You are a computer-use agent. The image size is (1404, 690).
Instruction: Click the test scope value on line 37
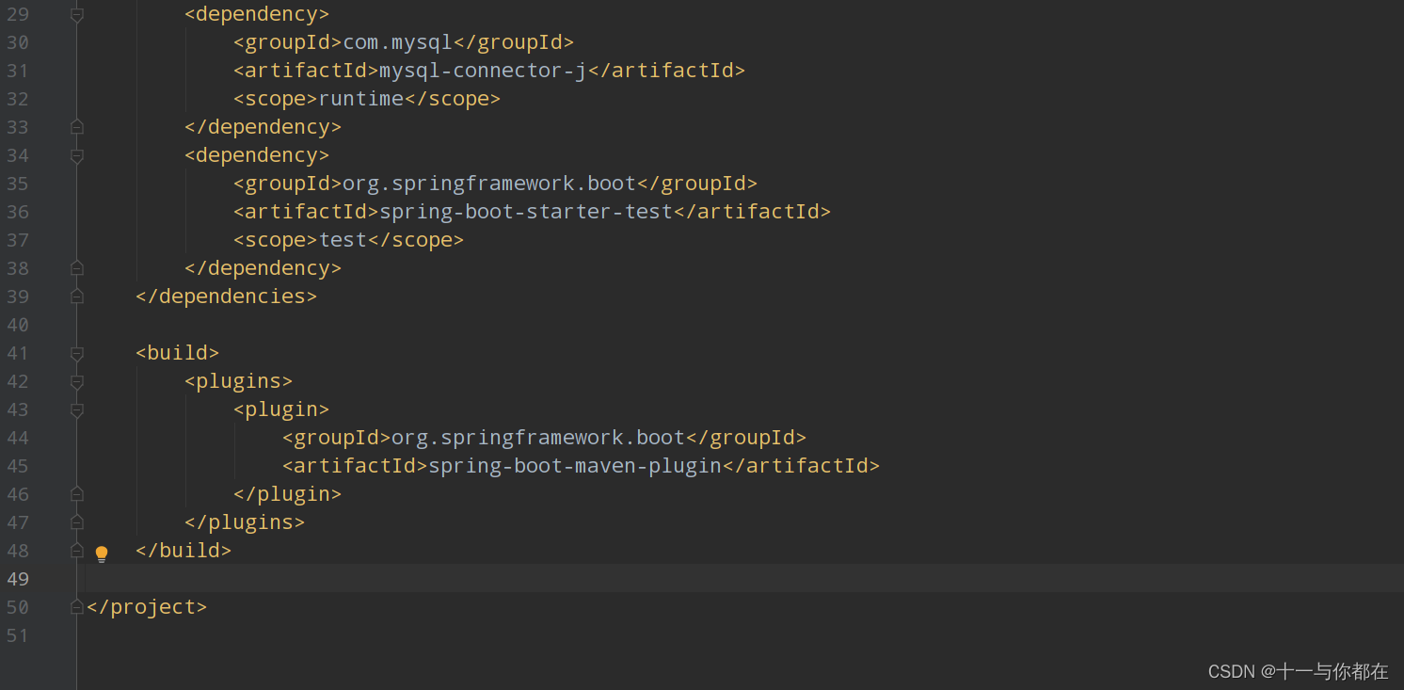click(x=343, y=239)
